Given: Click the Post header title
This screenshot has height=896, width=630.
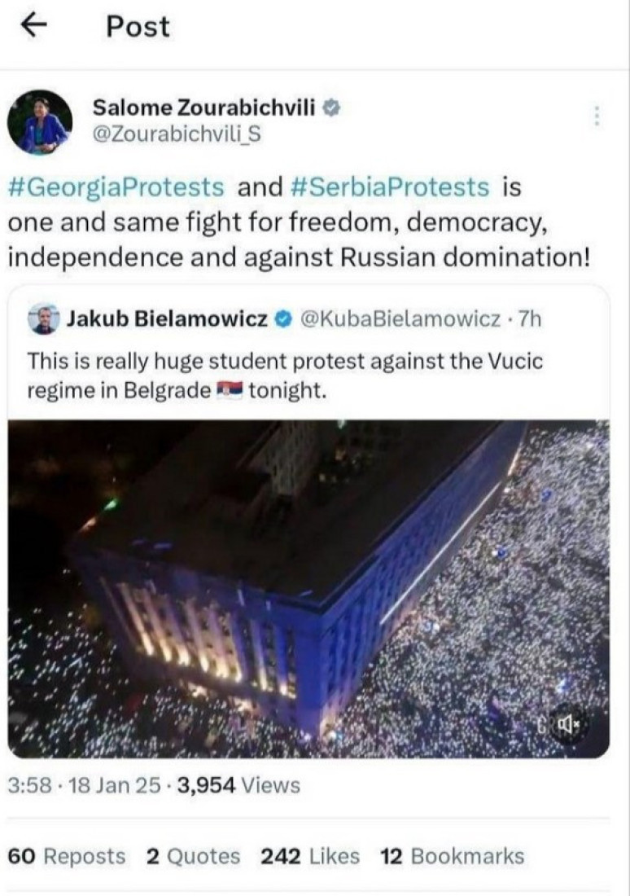Looking at the screenshot, I should (x=137, y=25).
